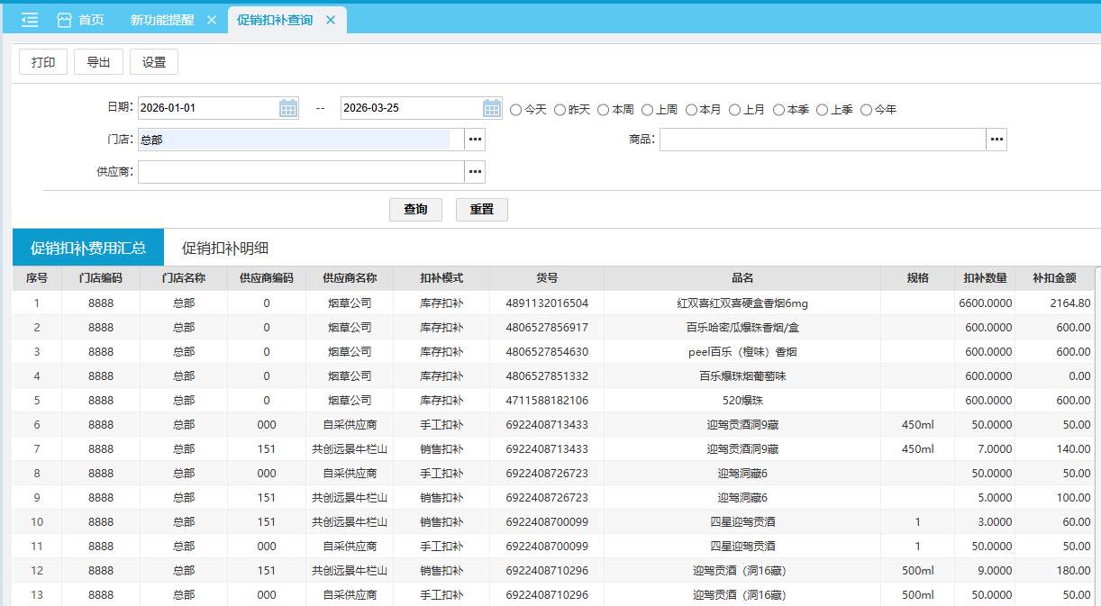
Task: Close the 新功能提醒 tab
Action: coord(212,20)
